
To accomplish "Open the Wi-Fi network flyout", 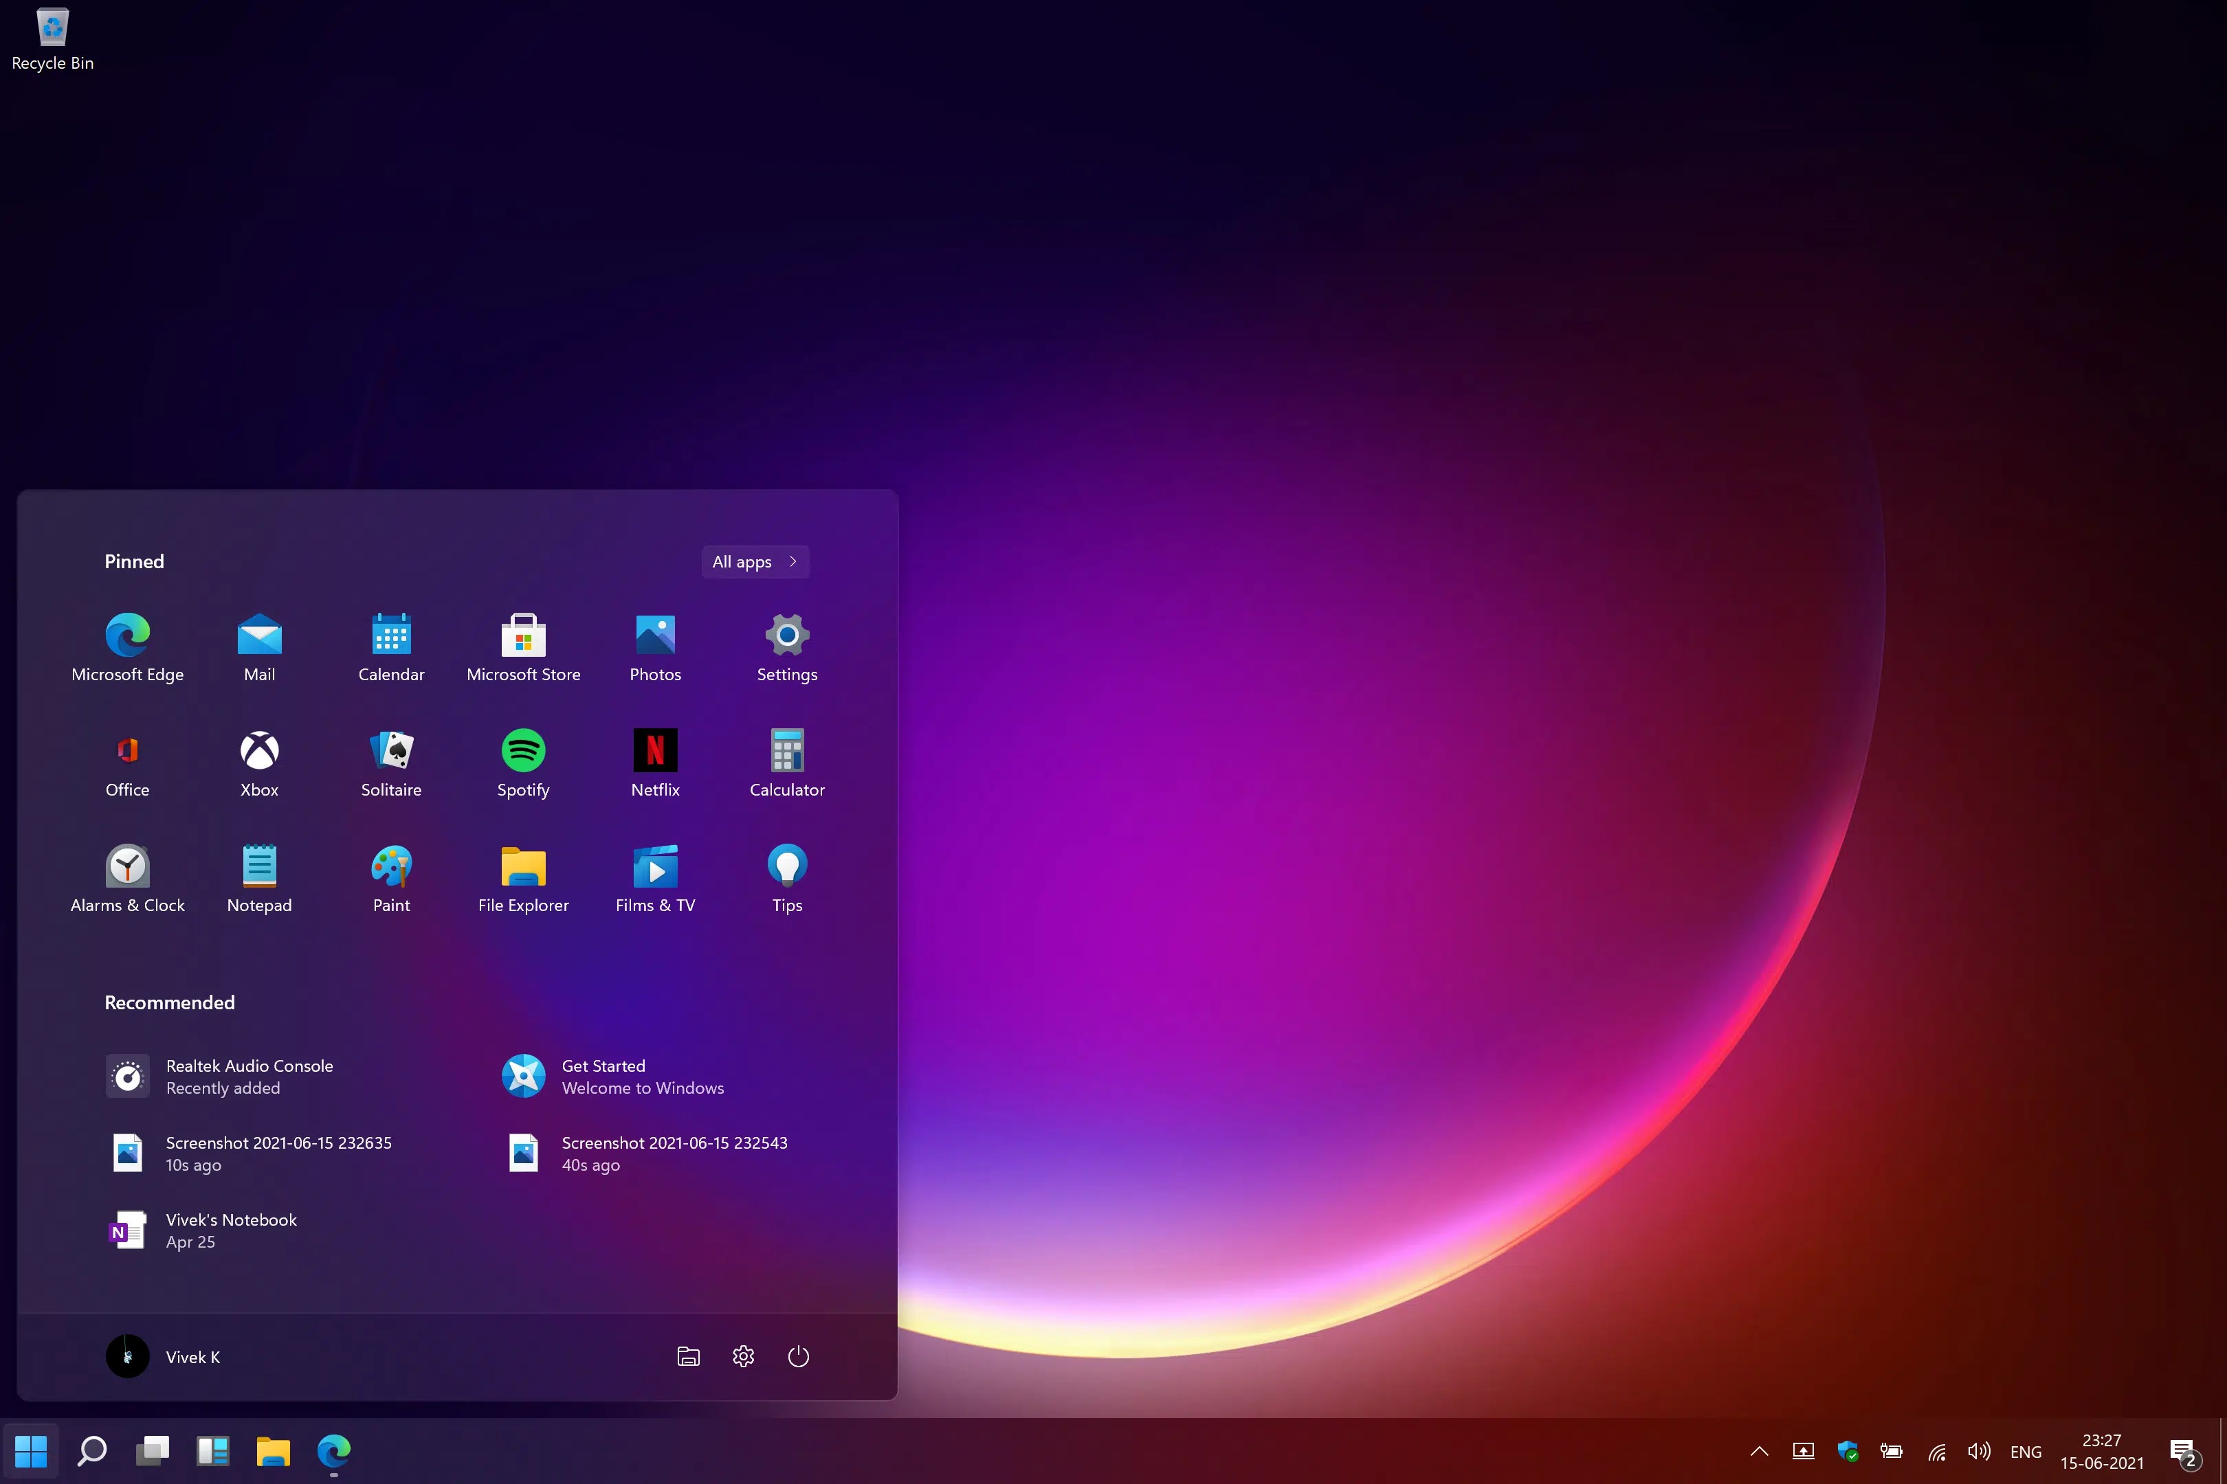I will pyautogui.click(x=1936, y=1451).
